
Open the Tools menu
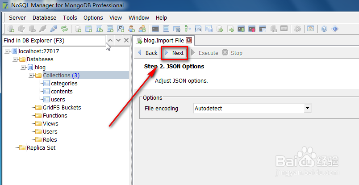[70, 18]
